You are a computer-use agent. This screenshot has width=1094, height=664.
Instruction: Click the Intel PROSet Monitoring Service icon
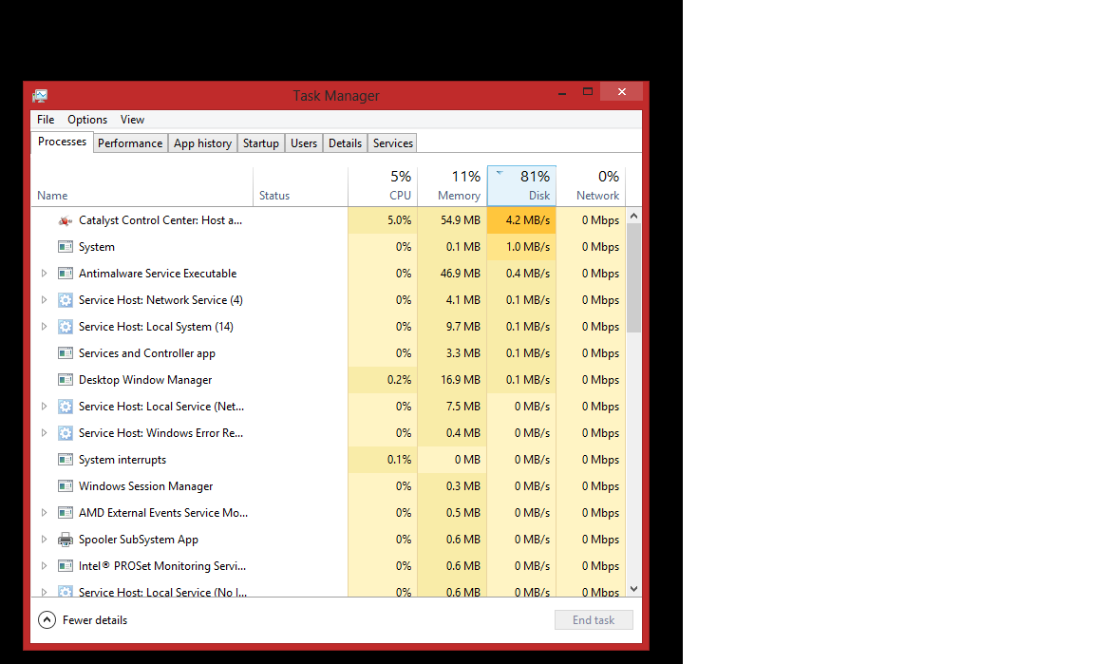(65, 565)
